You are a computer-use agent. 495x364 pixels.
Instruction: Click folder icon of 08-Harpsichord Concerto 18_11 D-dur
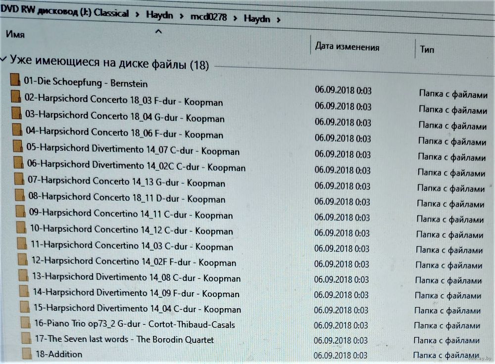pos(20,195)
